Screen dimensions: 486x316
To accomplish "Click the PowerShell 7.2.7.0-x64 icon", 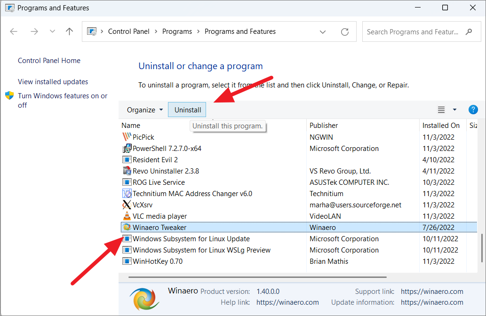I will pyautogui.click(x=127, y=149).
